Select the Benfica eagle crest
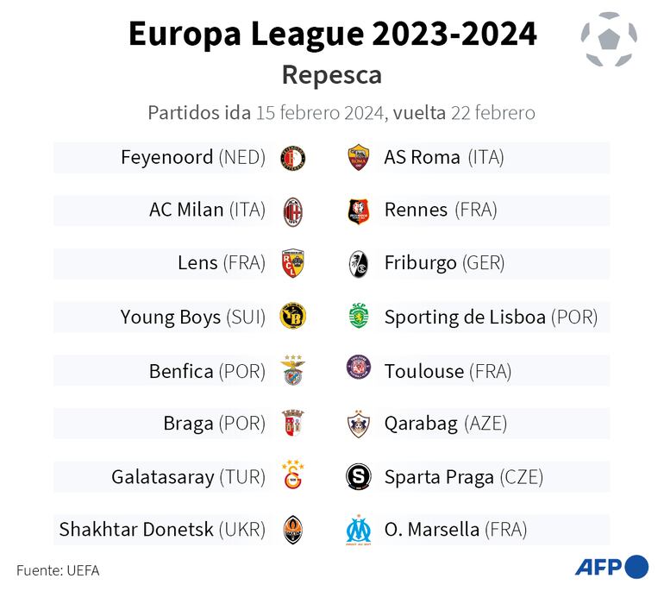This screenshot has height=591, width=664. [x=293, y=370]
